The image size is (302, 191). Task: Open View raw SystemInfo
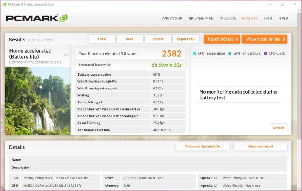pyautogui.click(x=203, y=146)
